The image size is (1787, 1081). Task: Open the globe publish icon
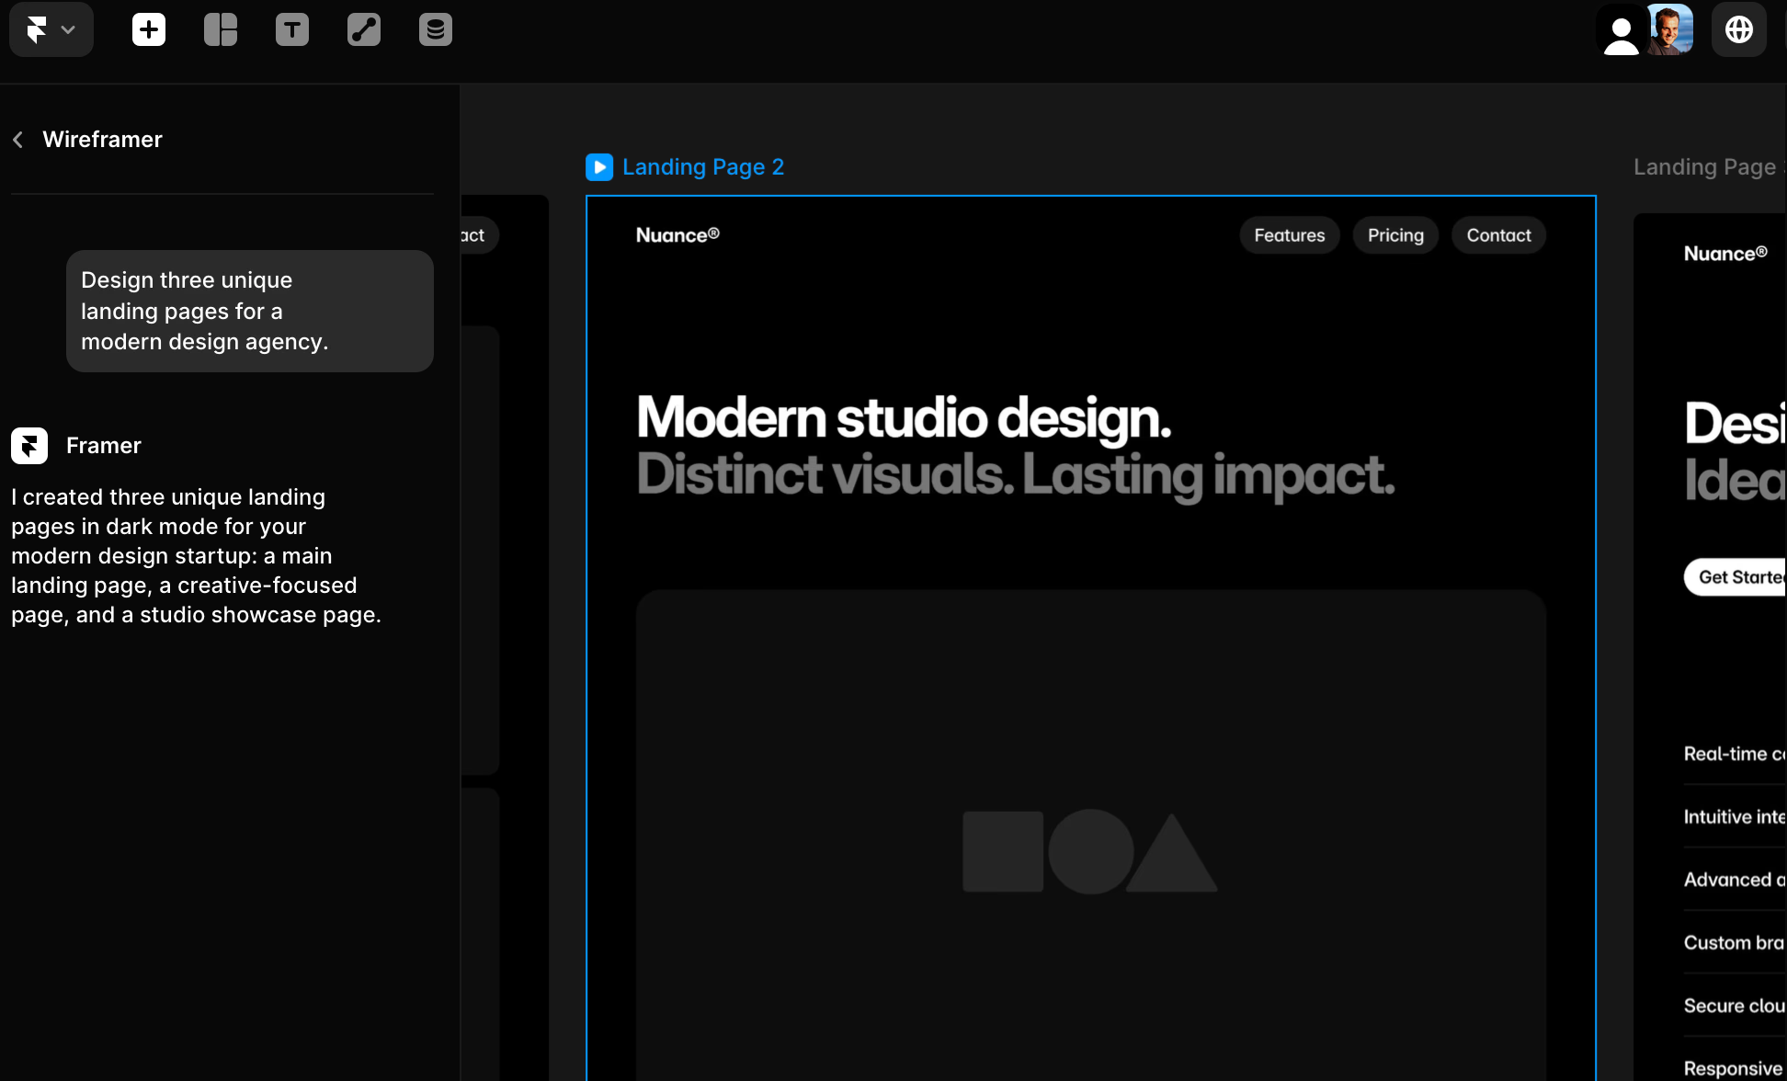[x=1738, y=29]
